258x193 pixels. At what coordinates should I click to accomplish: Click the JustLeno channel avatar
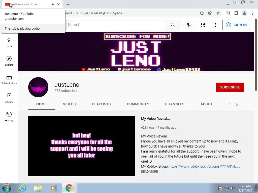(38, 87)
